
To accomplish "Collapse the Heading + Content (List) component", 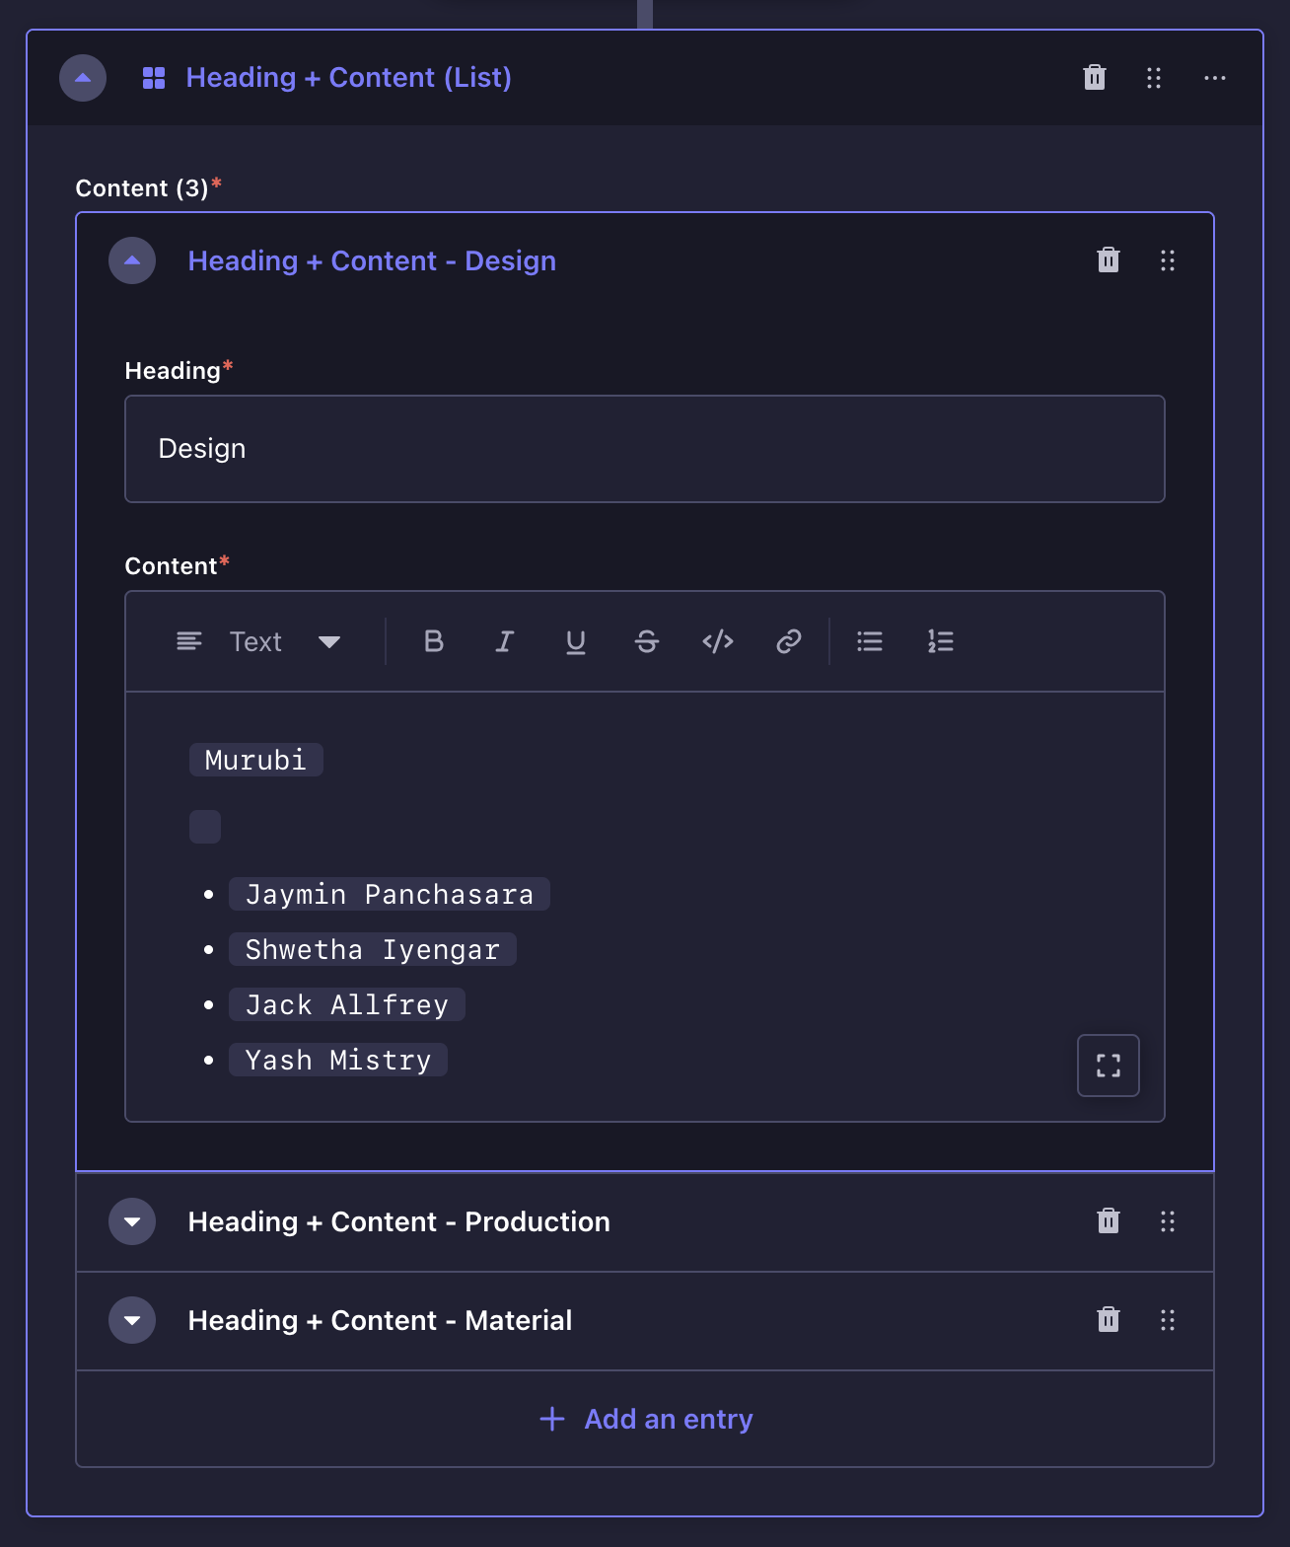I will pyautogui.click(x=83, y=78).
